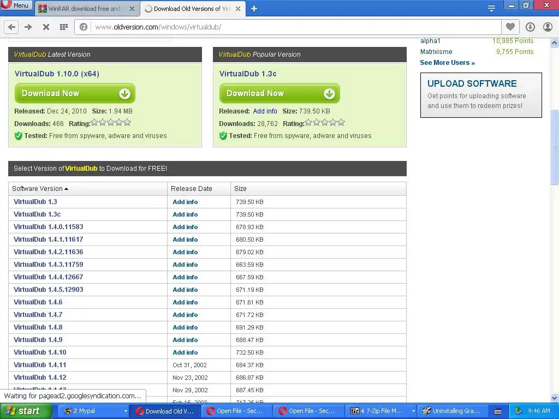The width and height of the screenshot is (559, 419).
Task: Click the Tested shield under VirtualDub 1.10.0
Action: tap(19, 136)
